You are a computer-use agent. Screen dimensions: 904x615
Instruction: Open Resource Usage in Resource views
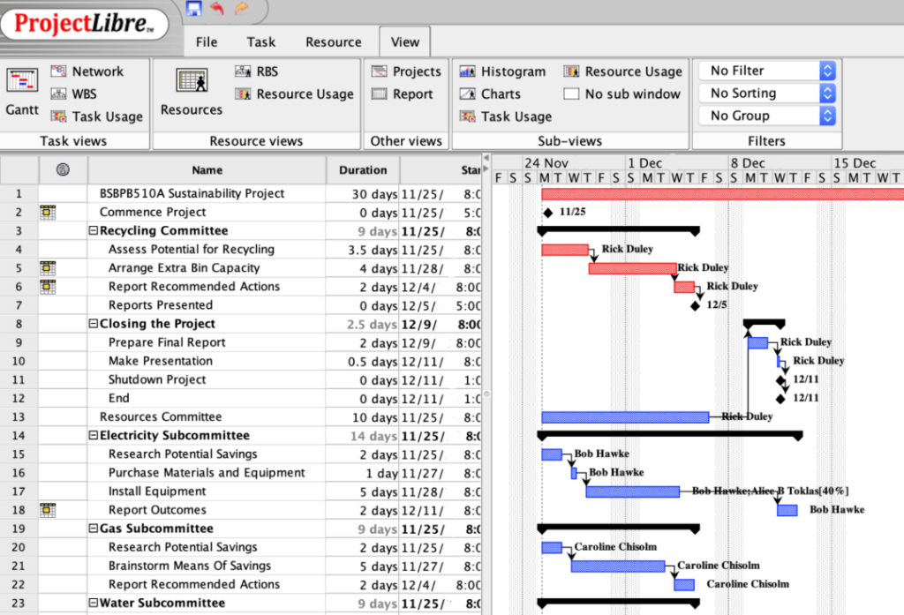[x=294, y=94]
